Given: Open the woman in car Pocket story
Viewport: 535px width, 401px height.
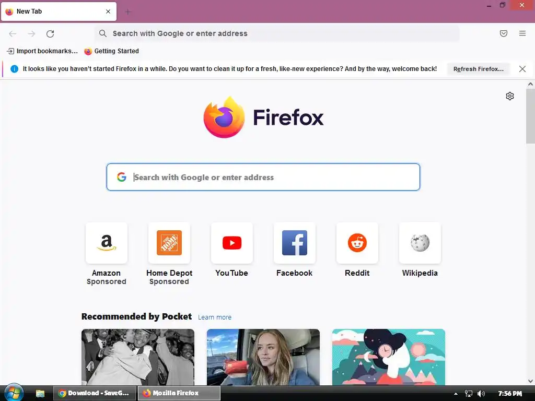Looking at the screenshot, I should tap(263, 357).
